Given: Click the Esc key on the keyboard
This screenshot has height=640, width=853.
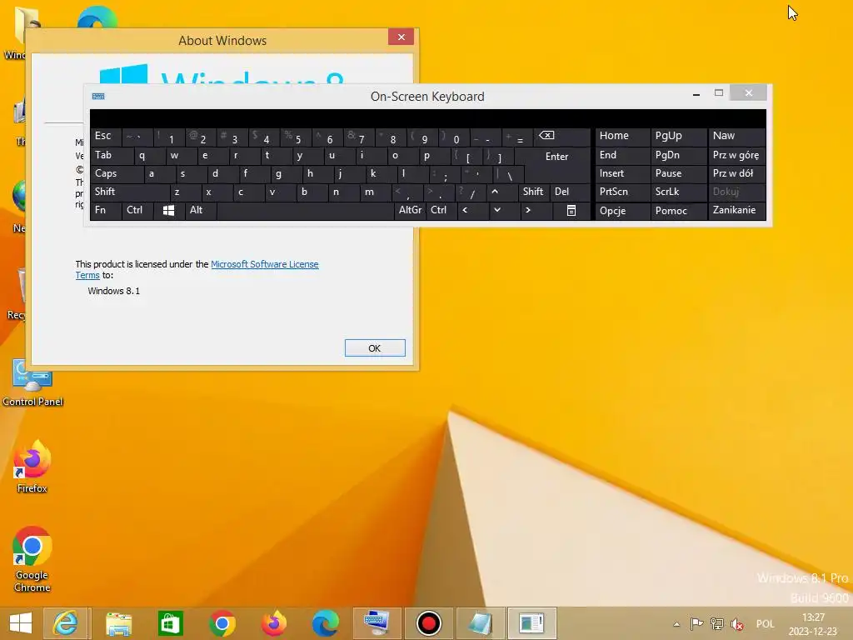Looking at the screenshot, I should click(x=106, y=137).
